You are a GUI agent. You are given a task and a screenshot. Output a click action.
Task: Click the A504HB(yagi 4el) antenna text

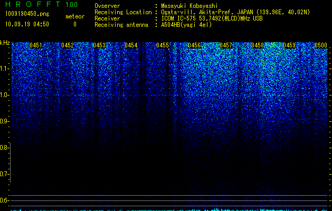tap(186, 25)
